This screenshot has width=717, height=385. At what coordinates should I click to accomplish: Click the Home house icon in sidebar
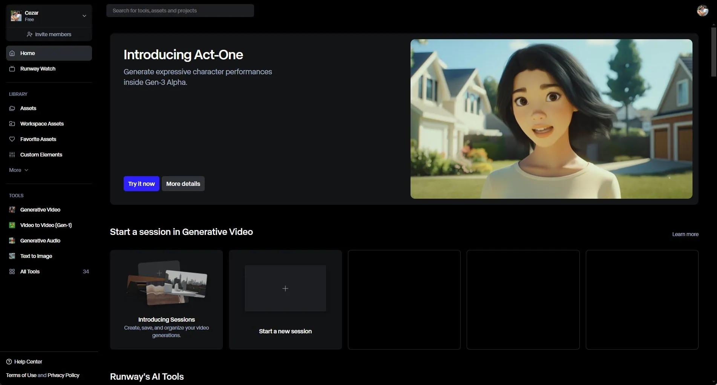[x=12, y=53]
